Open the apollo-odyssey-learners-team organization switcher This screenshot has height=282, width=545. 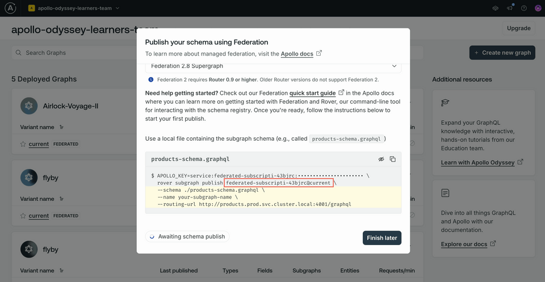(x=74, y=8)
